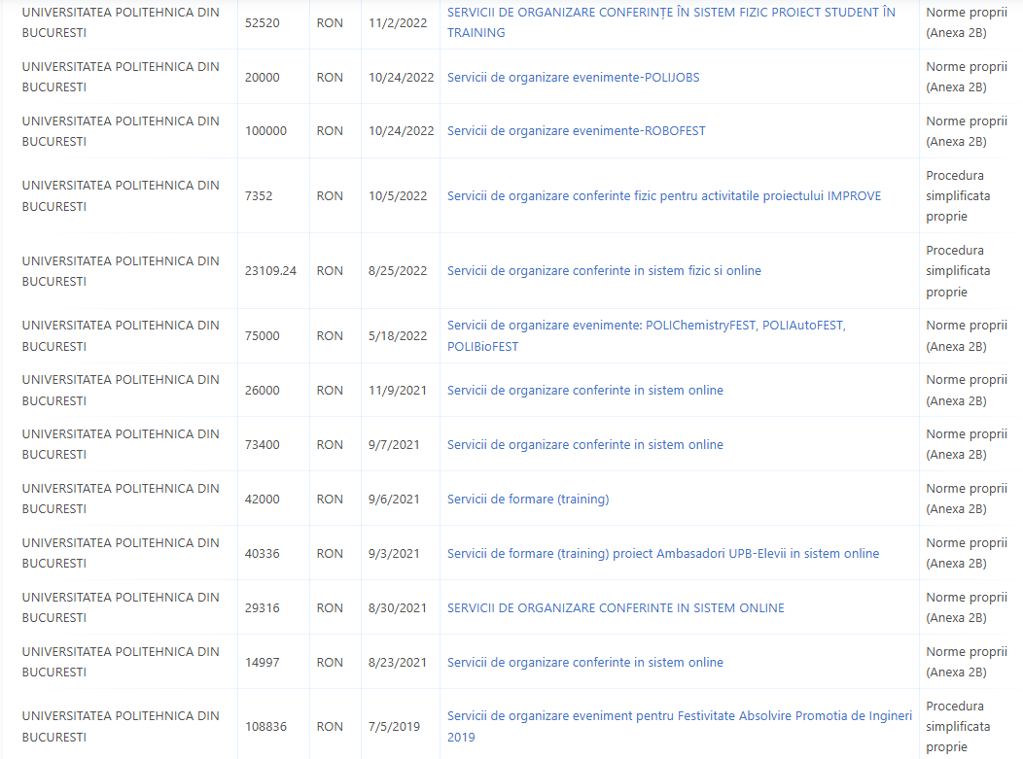Viewport: 1023px width, 759px height.
Task: Select Norme proprii (Anexa 2B) in the 14997 row
Action: tap(967, 662)
